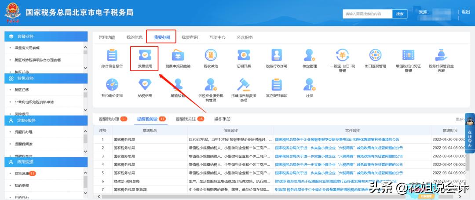
Task: Open sidebar item 提醒我阅读 under 定制e服务
Action: (23, 144)
